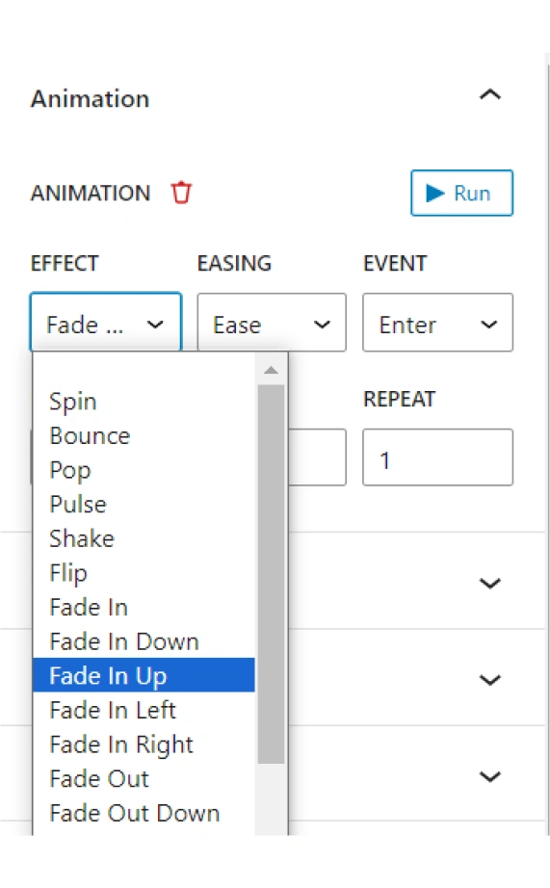Run the animation preview
This screenshot has height=888, width=550.
click(461, 194)
